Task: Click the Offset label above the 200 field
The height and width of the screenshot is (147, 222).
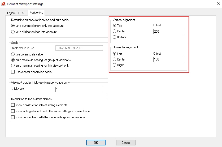Action: (157, 25)
